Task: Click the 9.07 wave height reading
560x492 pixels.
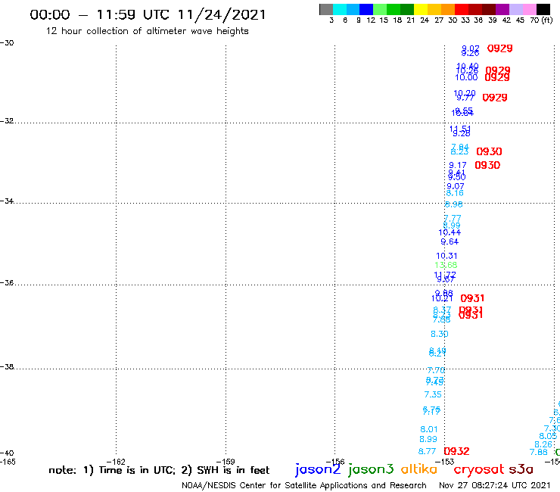Action: pos(456,186)
